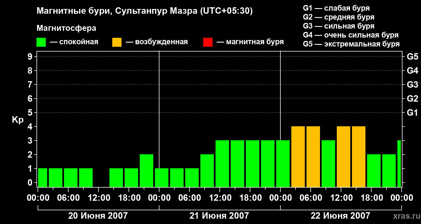The width and height of the screenshot is (421, 224).
Task: Click the '— магнитная буря' legend label
Action: (250, 42)
